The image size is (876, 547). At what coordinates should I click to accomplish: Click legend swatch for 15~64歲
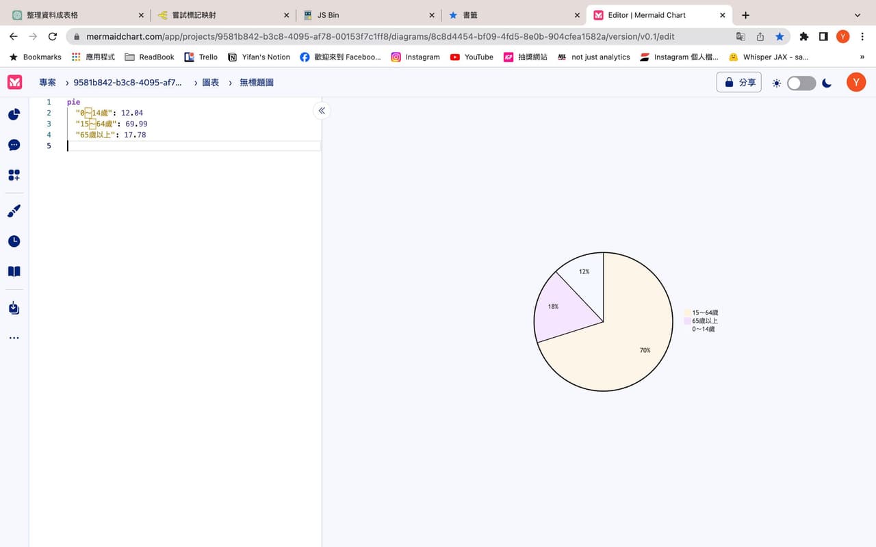pos(687,312)
